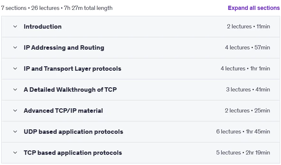Expand UDP based application protocols chevron

click(15, 132)
